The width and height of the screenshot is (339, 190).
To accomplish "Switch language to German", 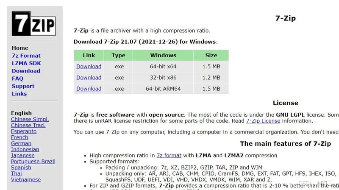I will [x=21, y=143].
